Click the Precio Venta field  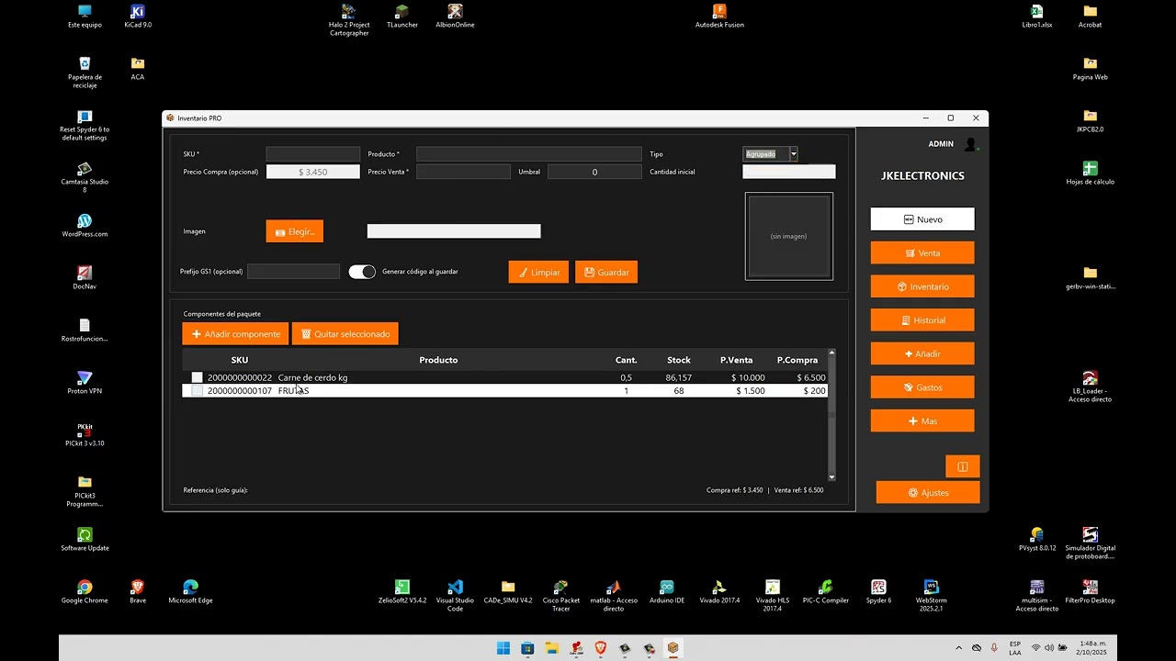(463, 172)
